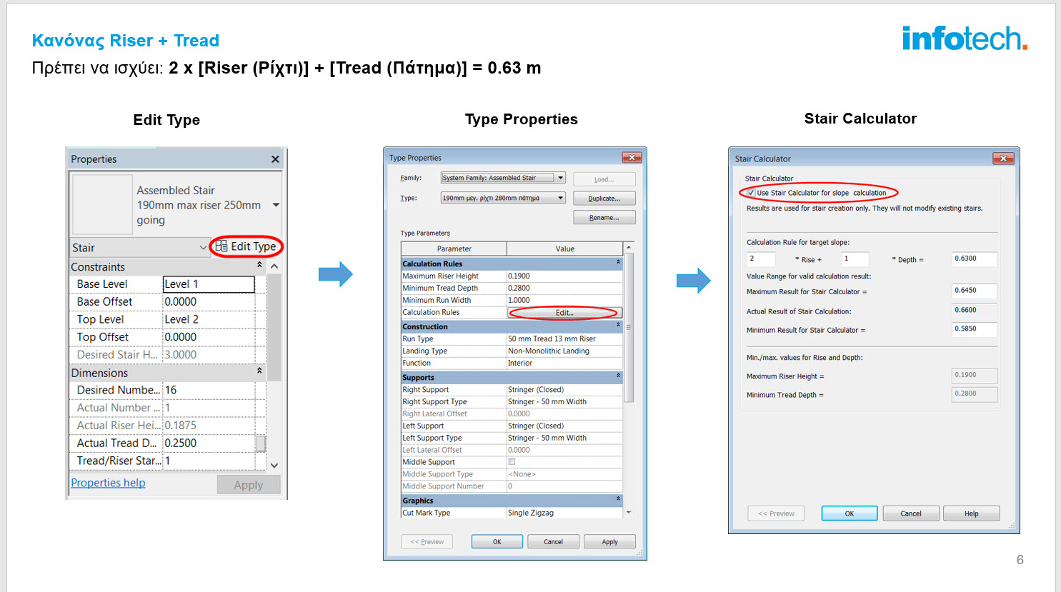Click the Minimum Tread Depth value 0.2800

tap(564, 288)
